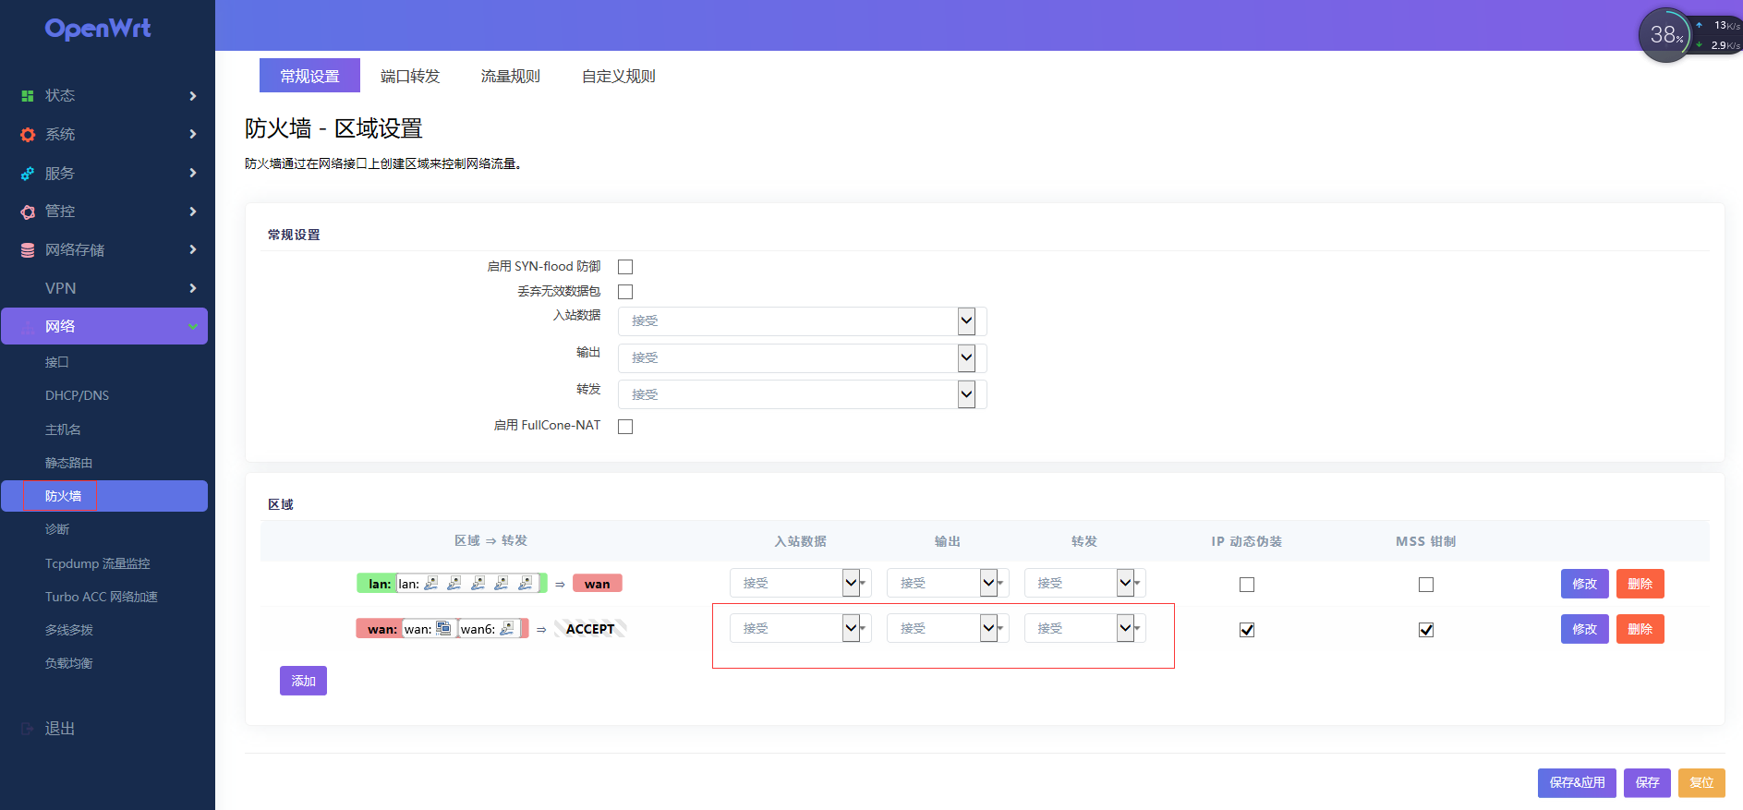
Task: Switch to the port forwarding tab
Action: click(410, 76)
